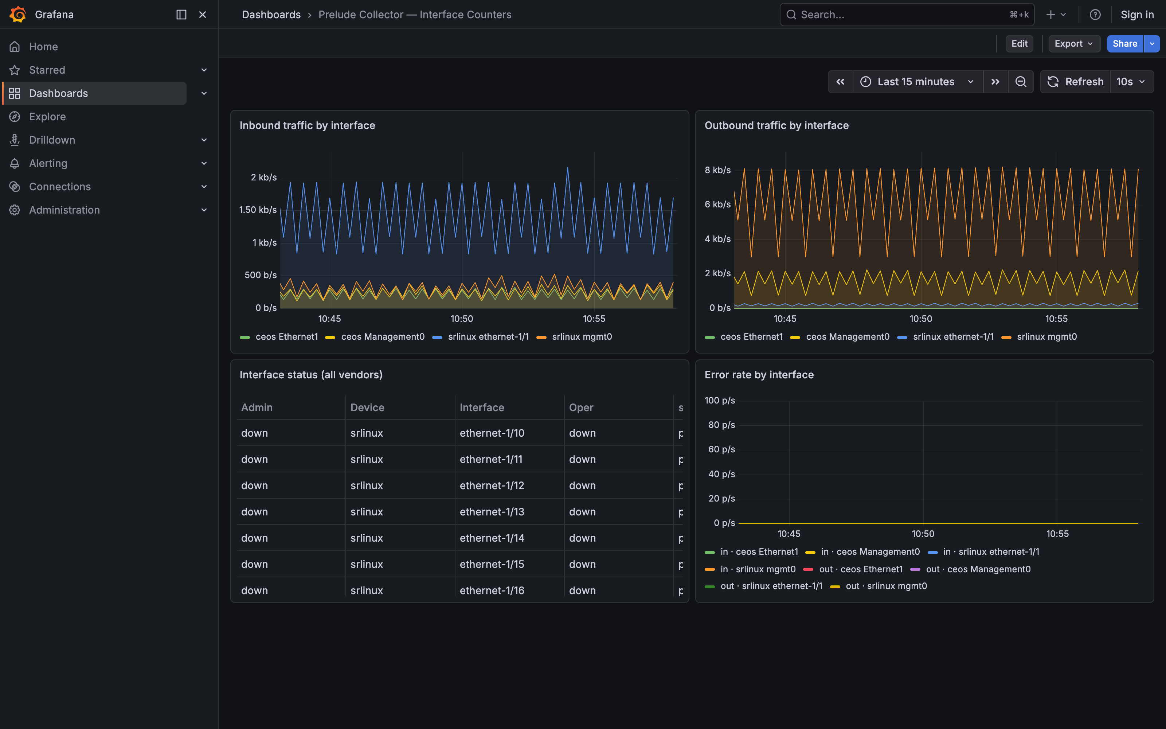Click the Sign in link
The height and width of the screenshot is (729, 1166).
pyautogui.click(x=1137, y=15)
